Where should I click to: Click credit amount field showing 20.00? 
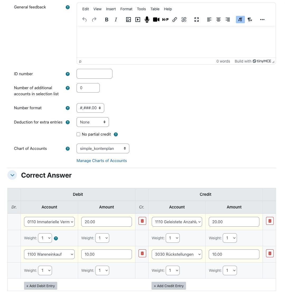[x=234, y=222]
